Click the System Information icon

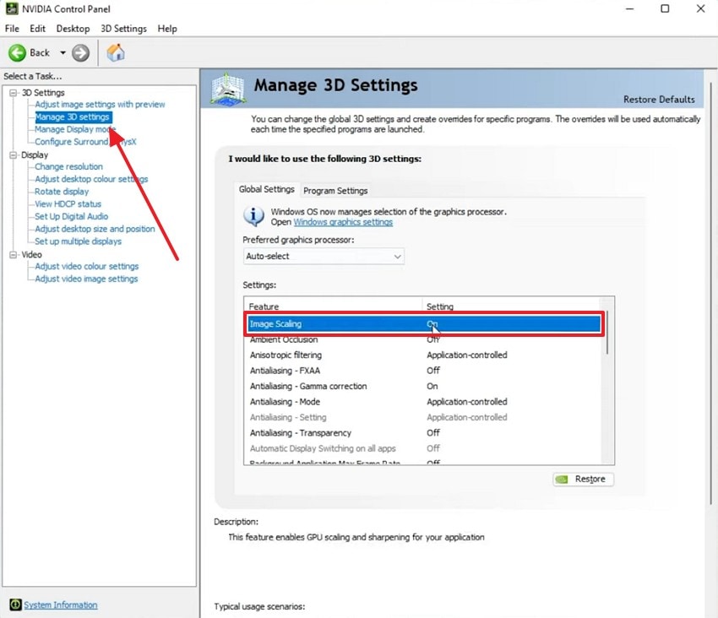[x=15, y=604]
